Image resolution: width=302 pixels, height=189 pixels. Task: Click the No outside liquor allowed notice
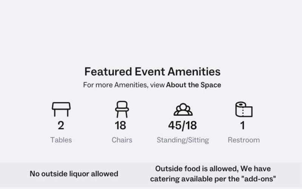pyautogui.click(x=74, y=174)
